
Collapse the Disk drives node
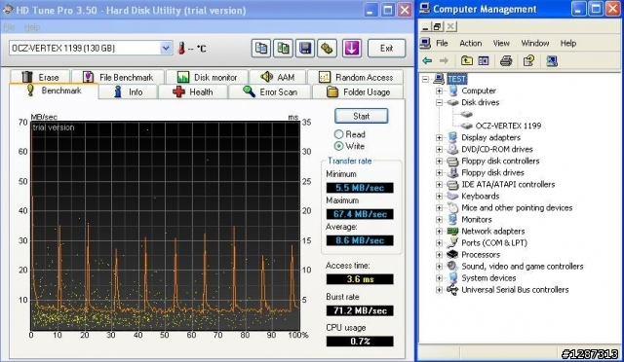click(x=439, y=102)
